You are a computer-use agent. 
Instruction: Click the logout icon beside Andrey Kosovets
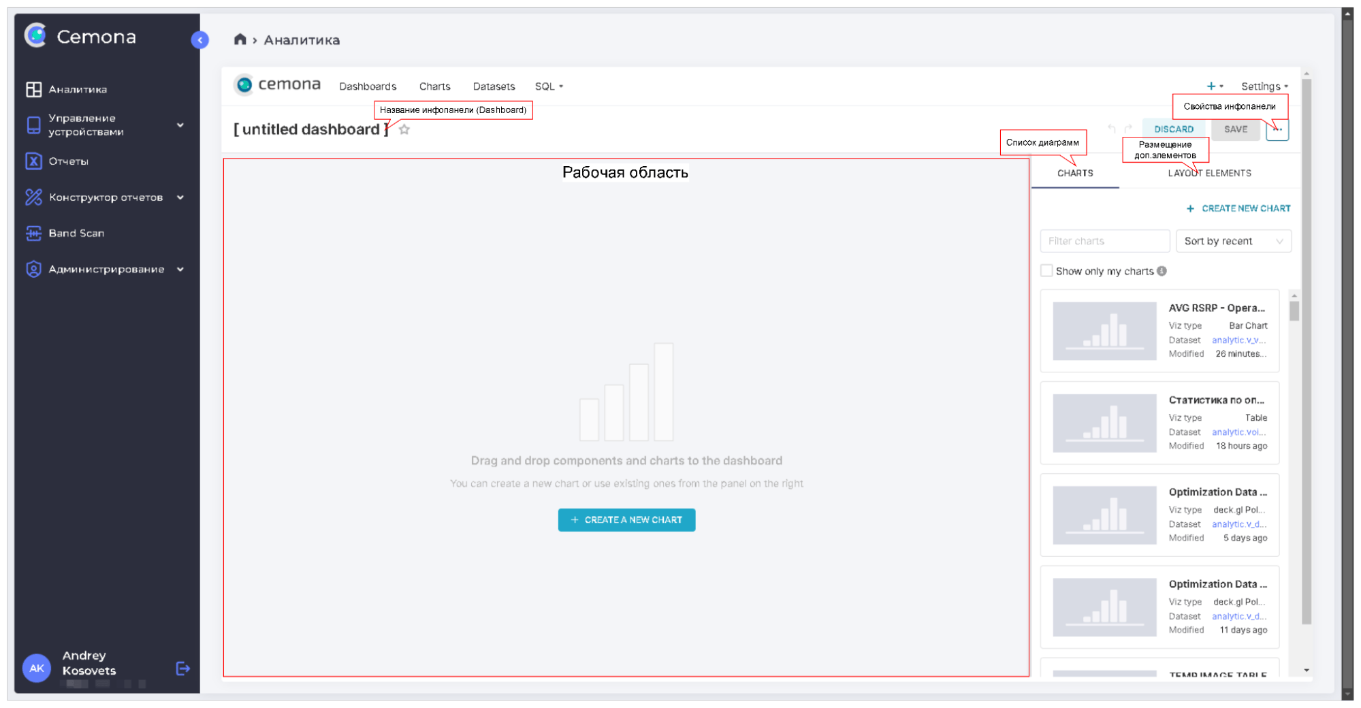[x=182, y=669]
